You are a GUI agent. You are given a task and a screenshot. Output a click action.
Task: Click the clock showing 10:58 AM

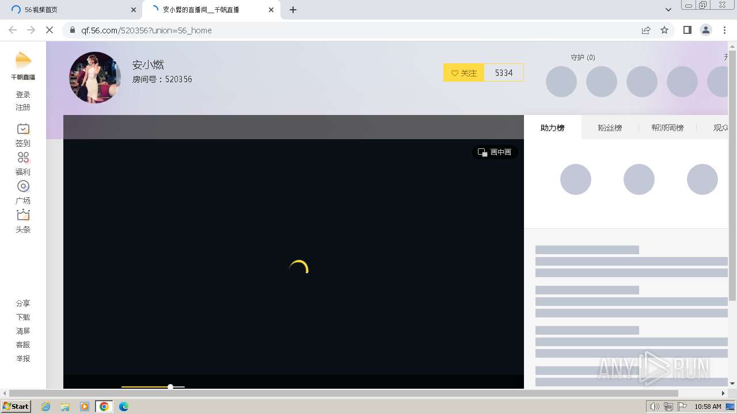pos(708,407)
